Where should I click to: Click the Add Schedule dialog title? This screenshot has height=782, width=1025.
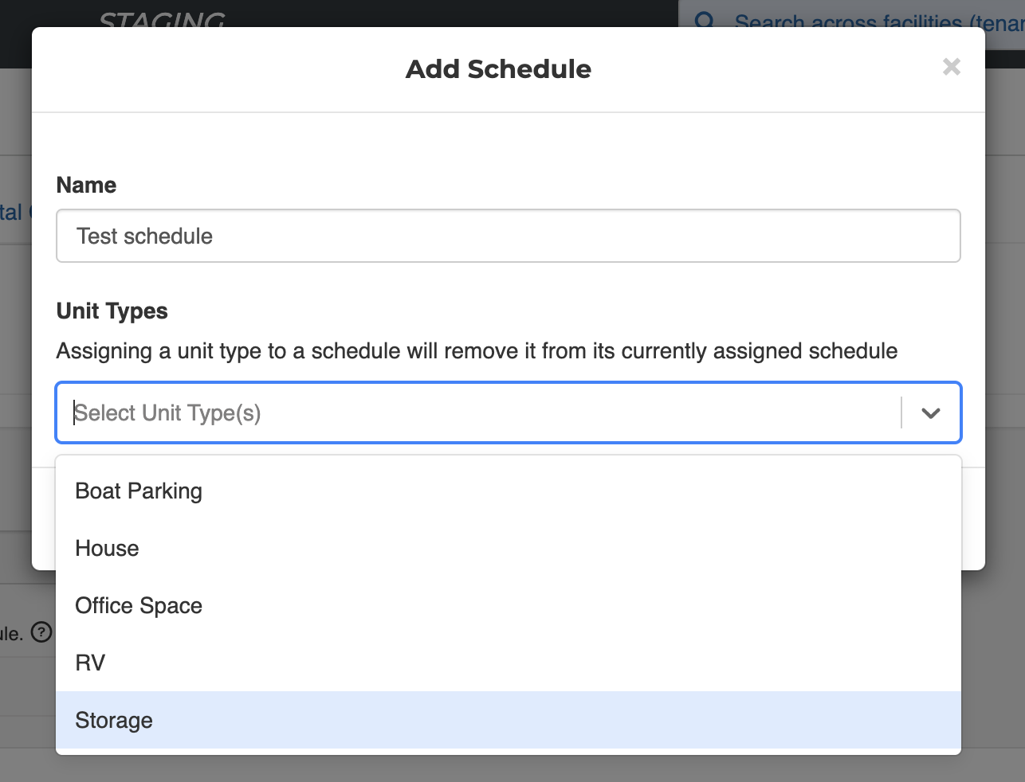(x=498, y=69)
